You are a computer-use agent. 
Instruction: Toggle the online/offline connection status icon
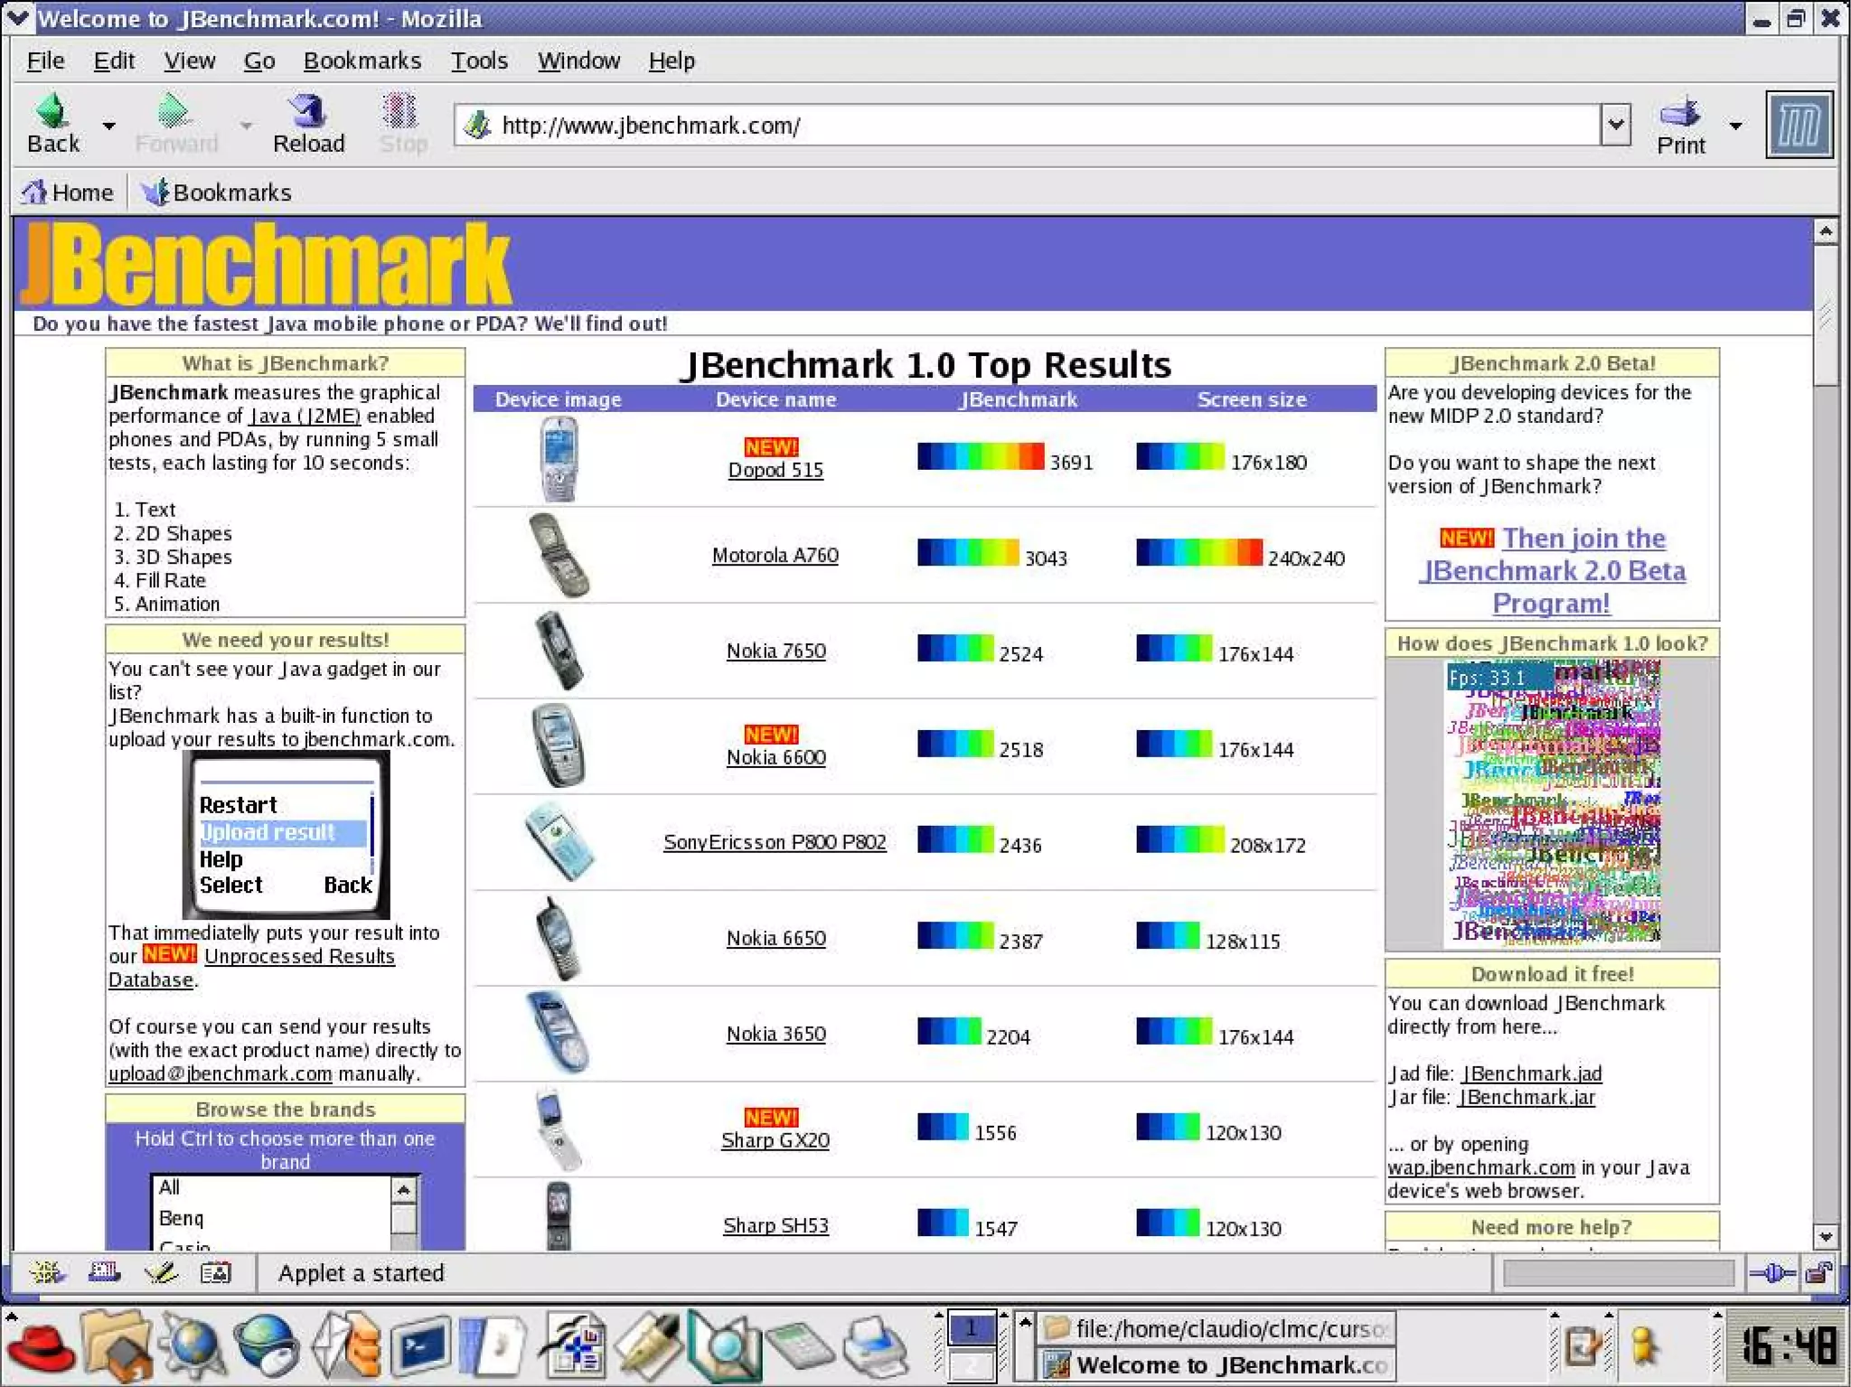point(1771,1273)
